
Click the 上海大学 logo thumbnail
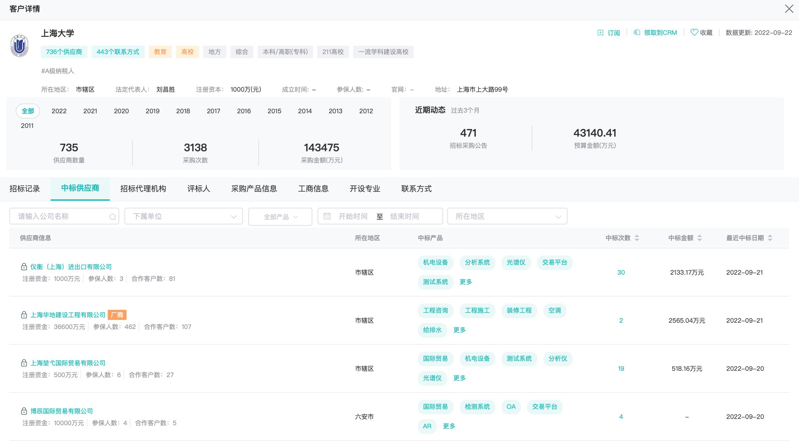pyautogui.click(x=20, y=46)
